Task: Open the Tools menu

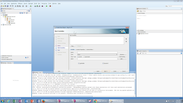Action: (x=50, y=4)
